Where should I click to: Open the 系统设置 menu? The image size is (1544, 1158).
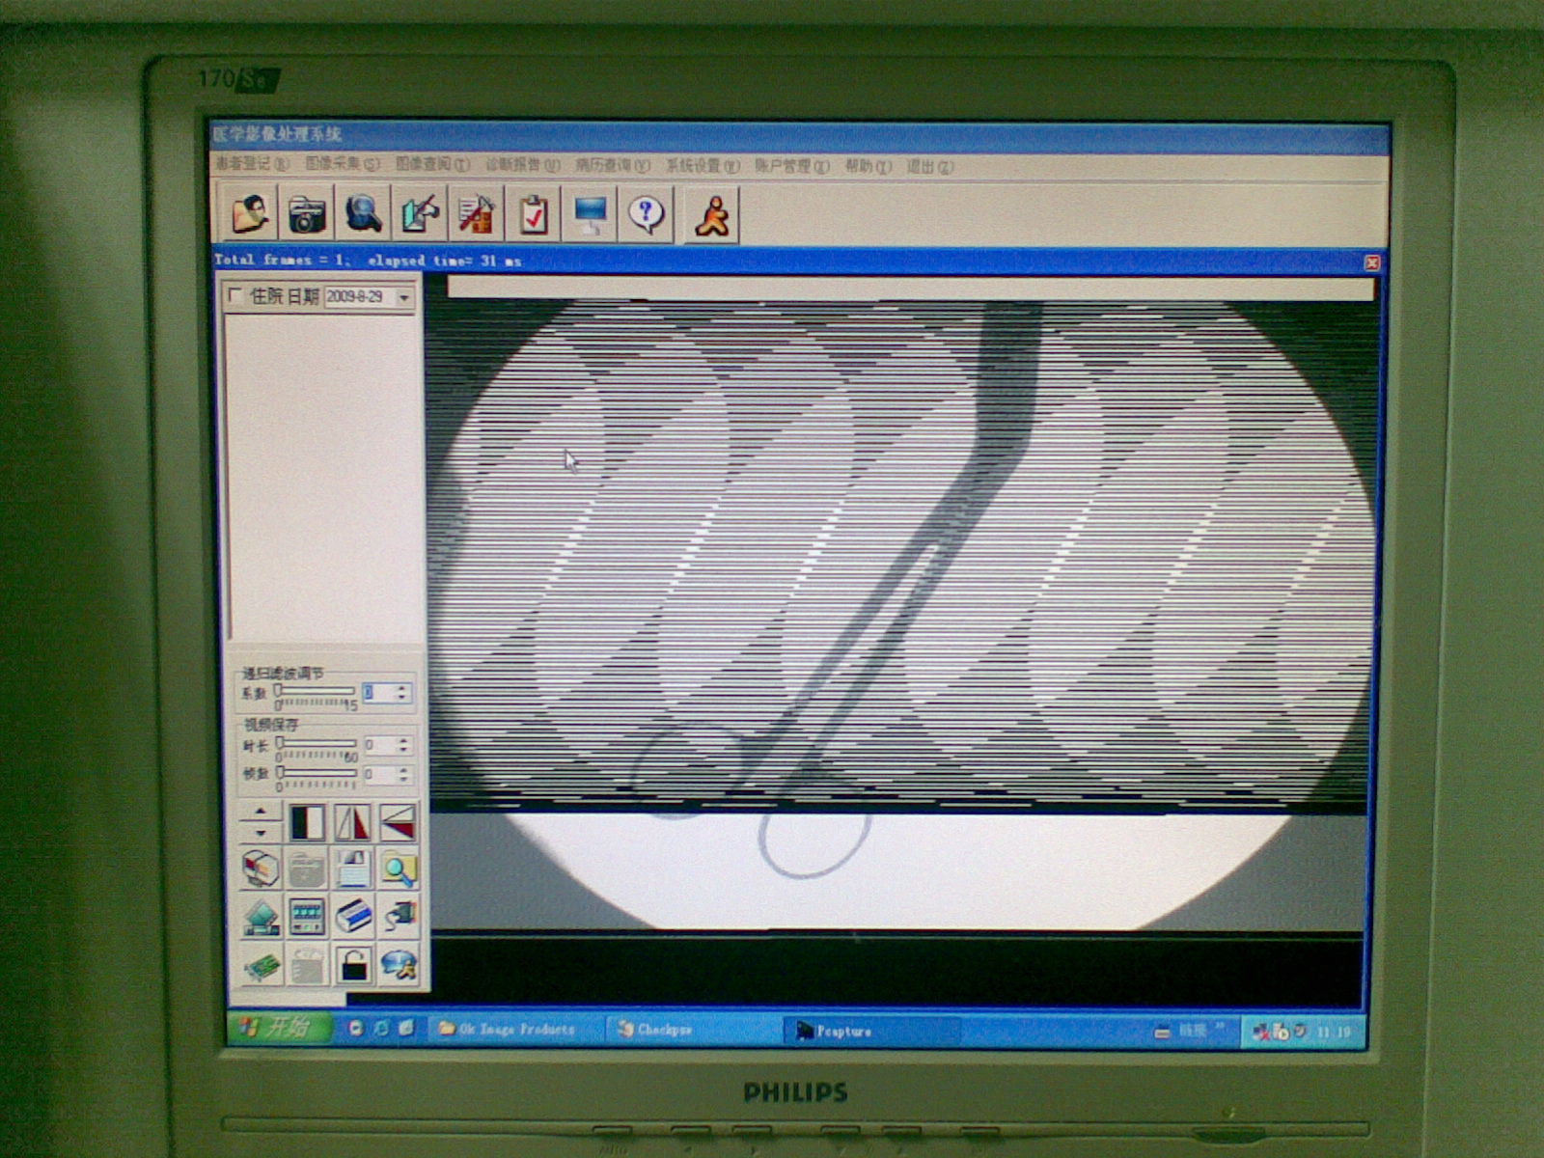point(702,166)
